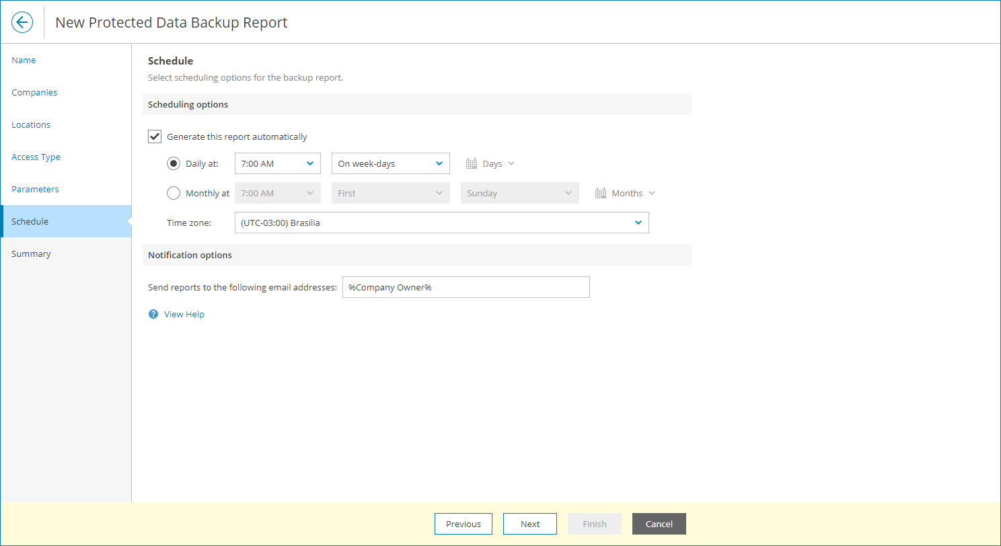
Task: Click the help question mark icon
Action: click(153, 314)
